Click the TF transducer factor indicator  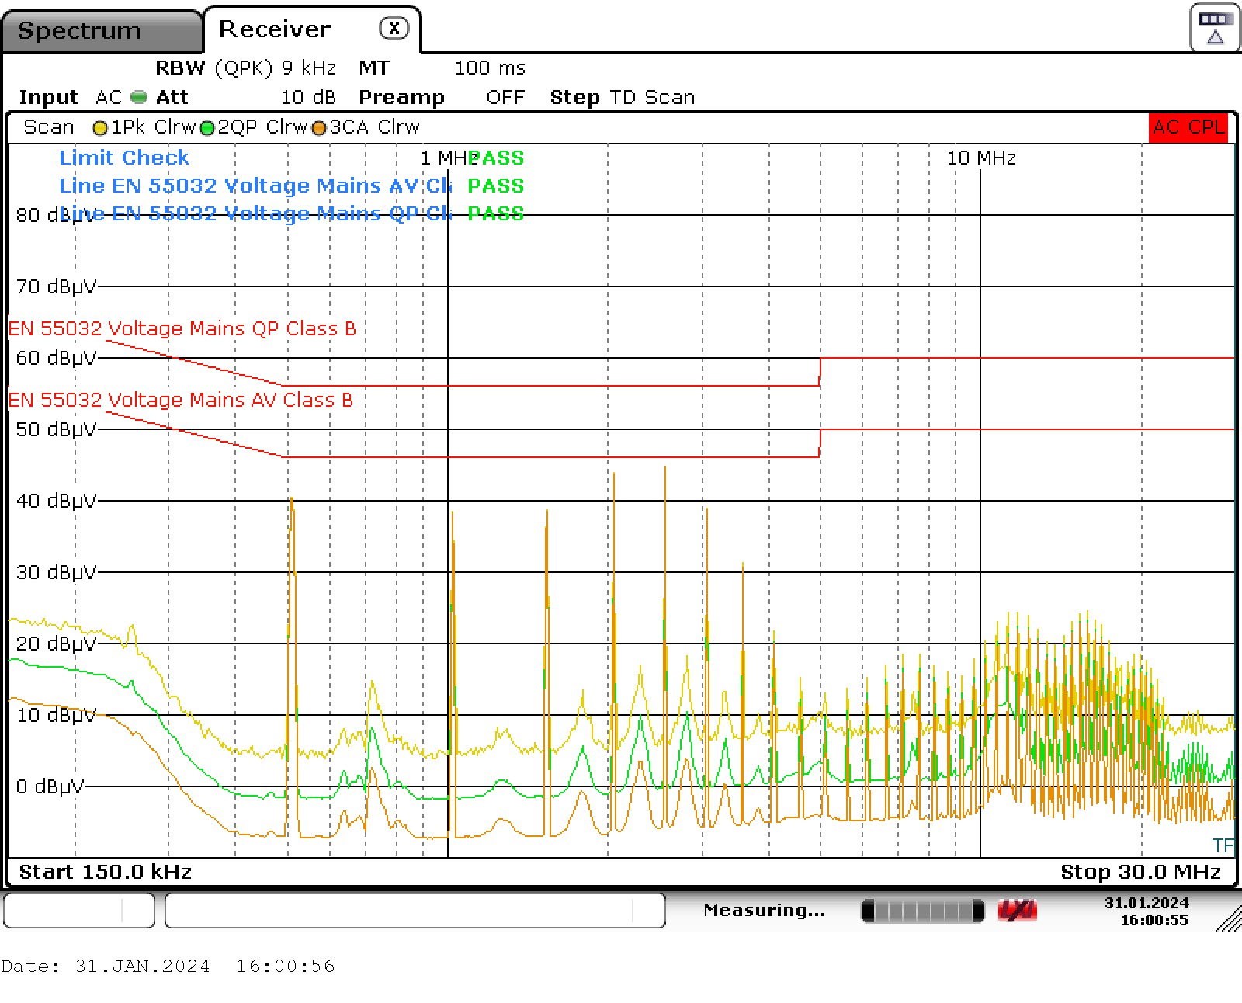pos(1222,845)
